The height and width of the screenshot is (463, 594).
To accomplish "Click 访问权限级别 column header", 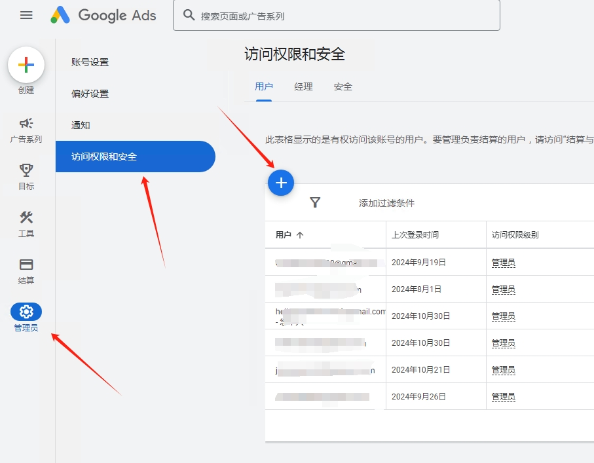I will (515, 235).
